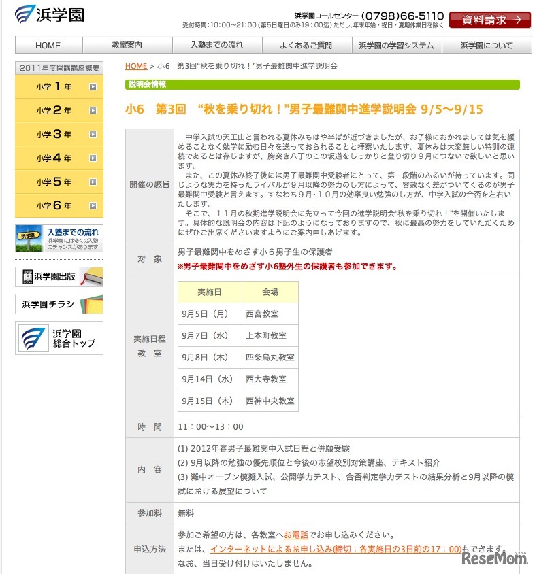The width and height of the screenshot is (537, 574).
Task: Click colored flyers icon in 浜学園チラシ banner
Action: click(92, 304)
